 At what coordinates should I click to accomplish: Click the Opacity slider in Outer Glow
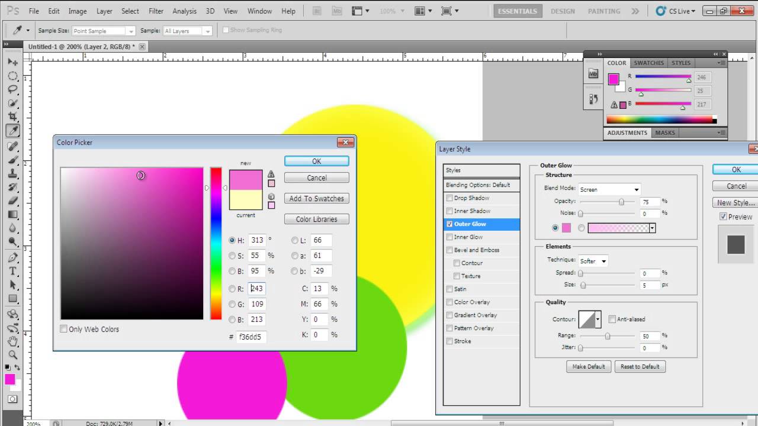pos(606,202)
